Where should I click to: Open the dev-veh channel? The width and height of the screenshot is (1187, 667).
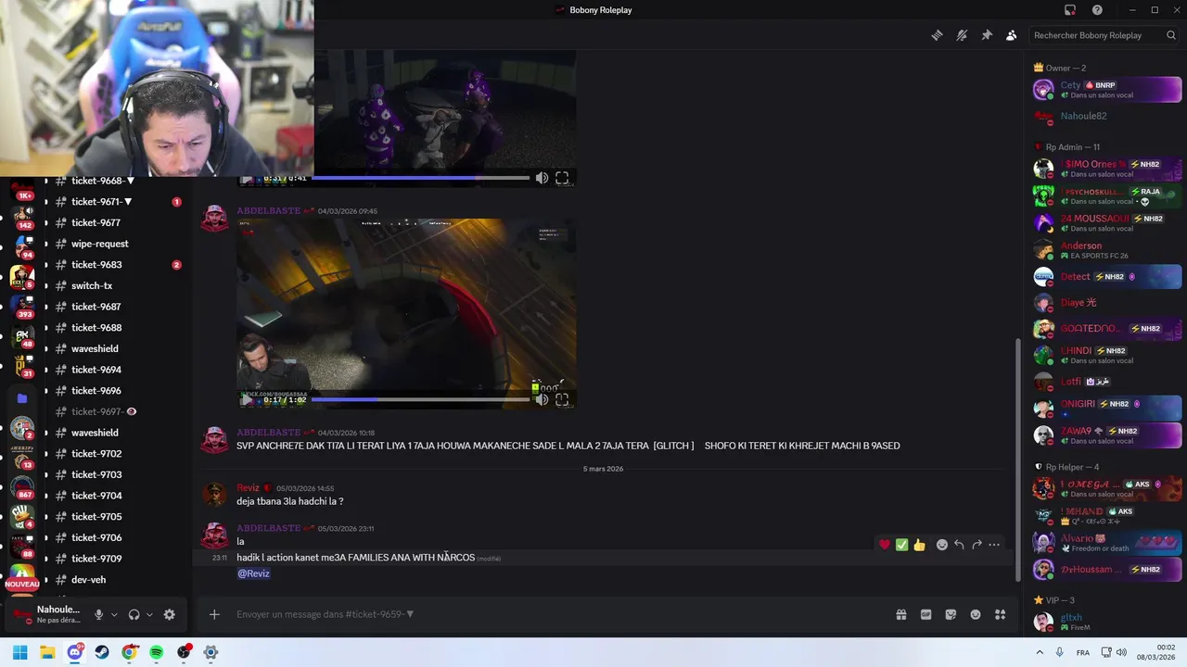[88, 580]
